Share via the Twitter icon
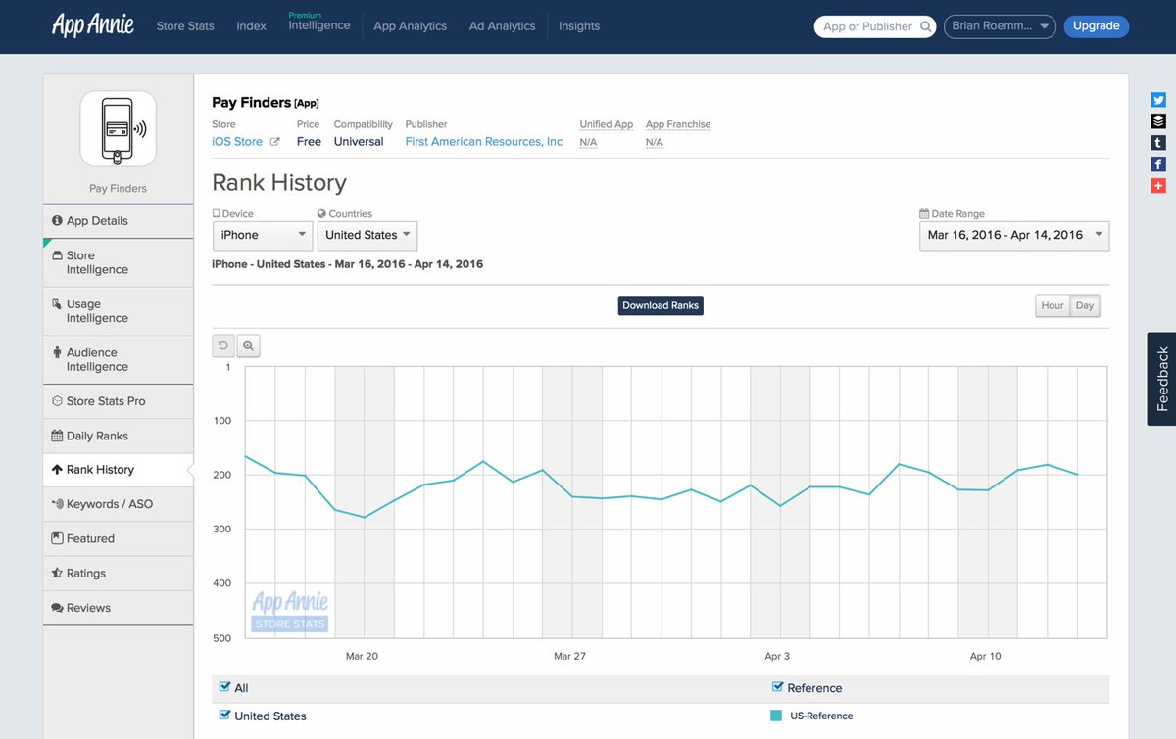This screenshot has height=739, width=1176. point(1158,100)
